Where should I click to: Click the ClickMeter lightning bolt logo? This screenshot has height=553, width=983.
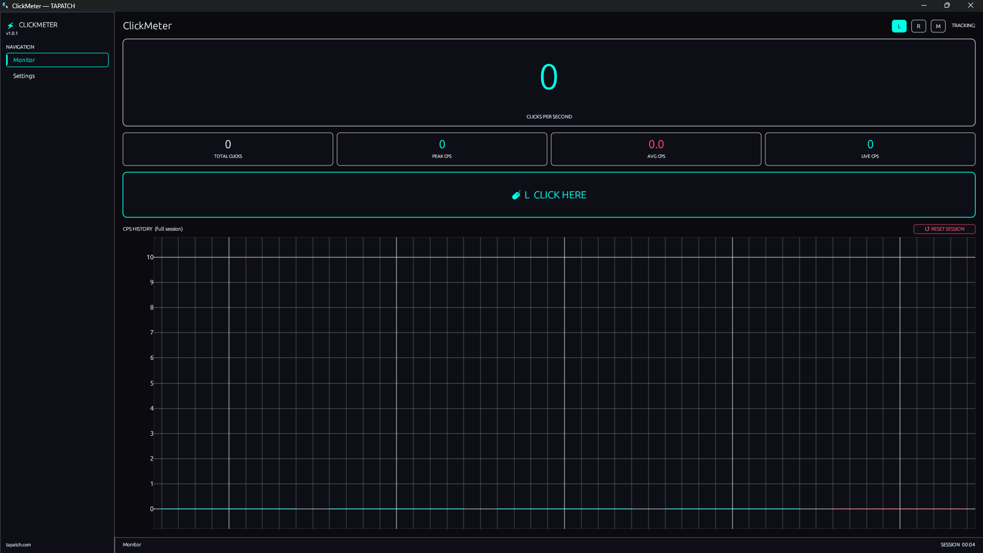point(10,25)
